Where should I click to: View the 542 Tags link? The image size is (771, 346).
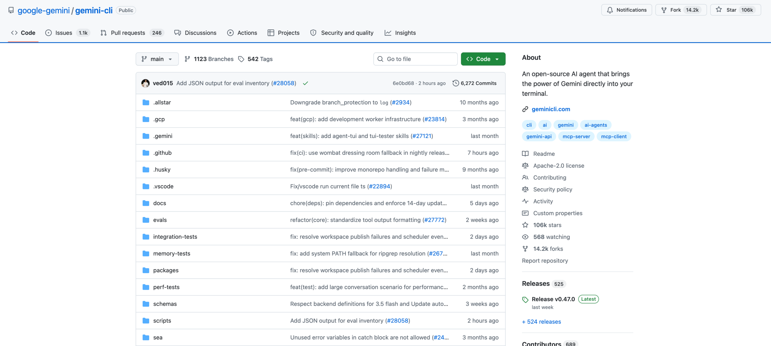pos(255,59)
